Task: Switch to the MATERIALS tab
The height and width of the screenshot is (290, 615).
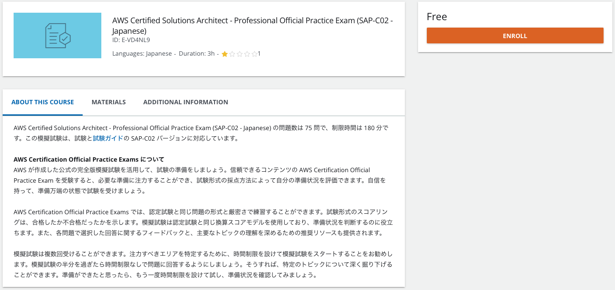Action: (x=108, y=102)
